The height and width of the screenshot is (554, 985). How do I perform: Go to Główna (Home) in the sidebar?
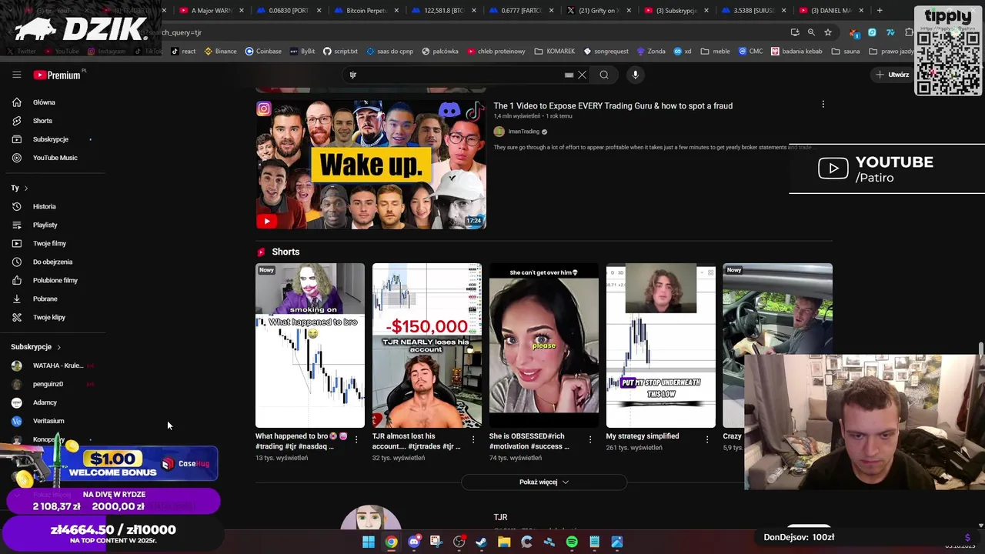coord(44,102)
